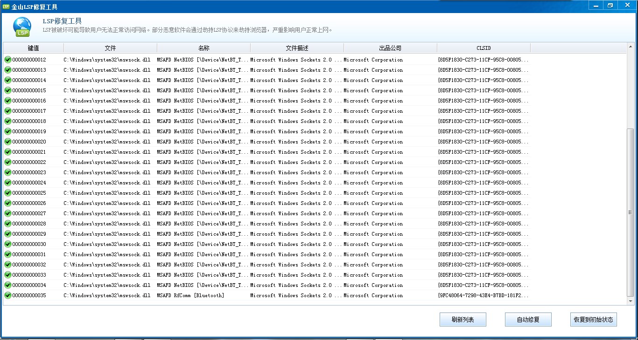The width and height of the screenshot is (638, 340).
Task: Sort by the 名称 column header
Action: click(204, 48)
